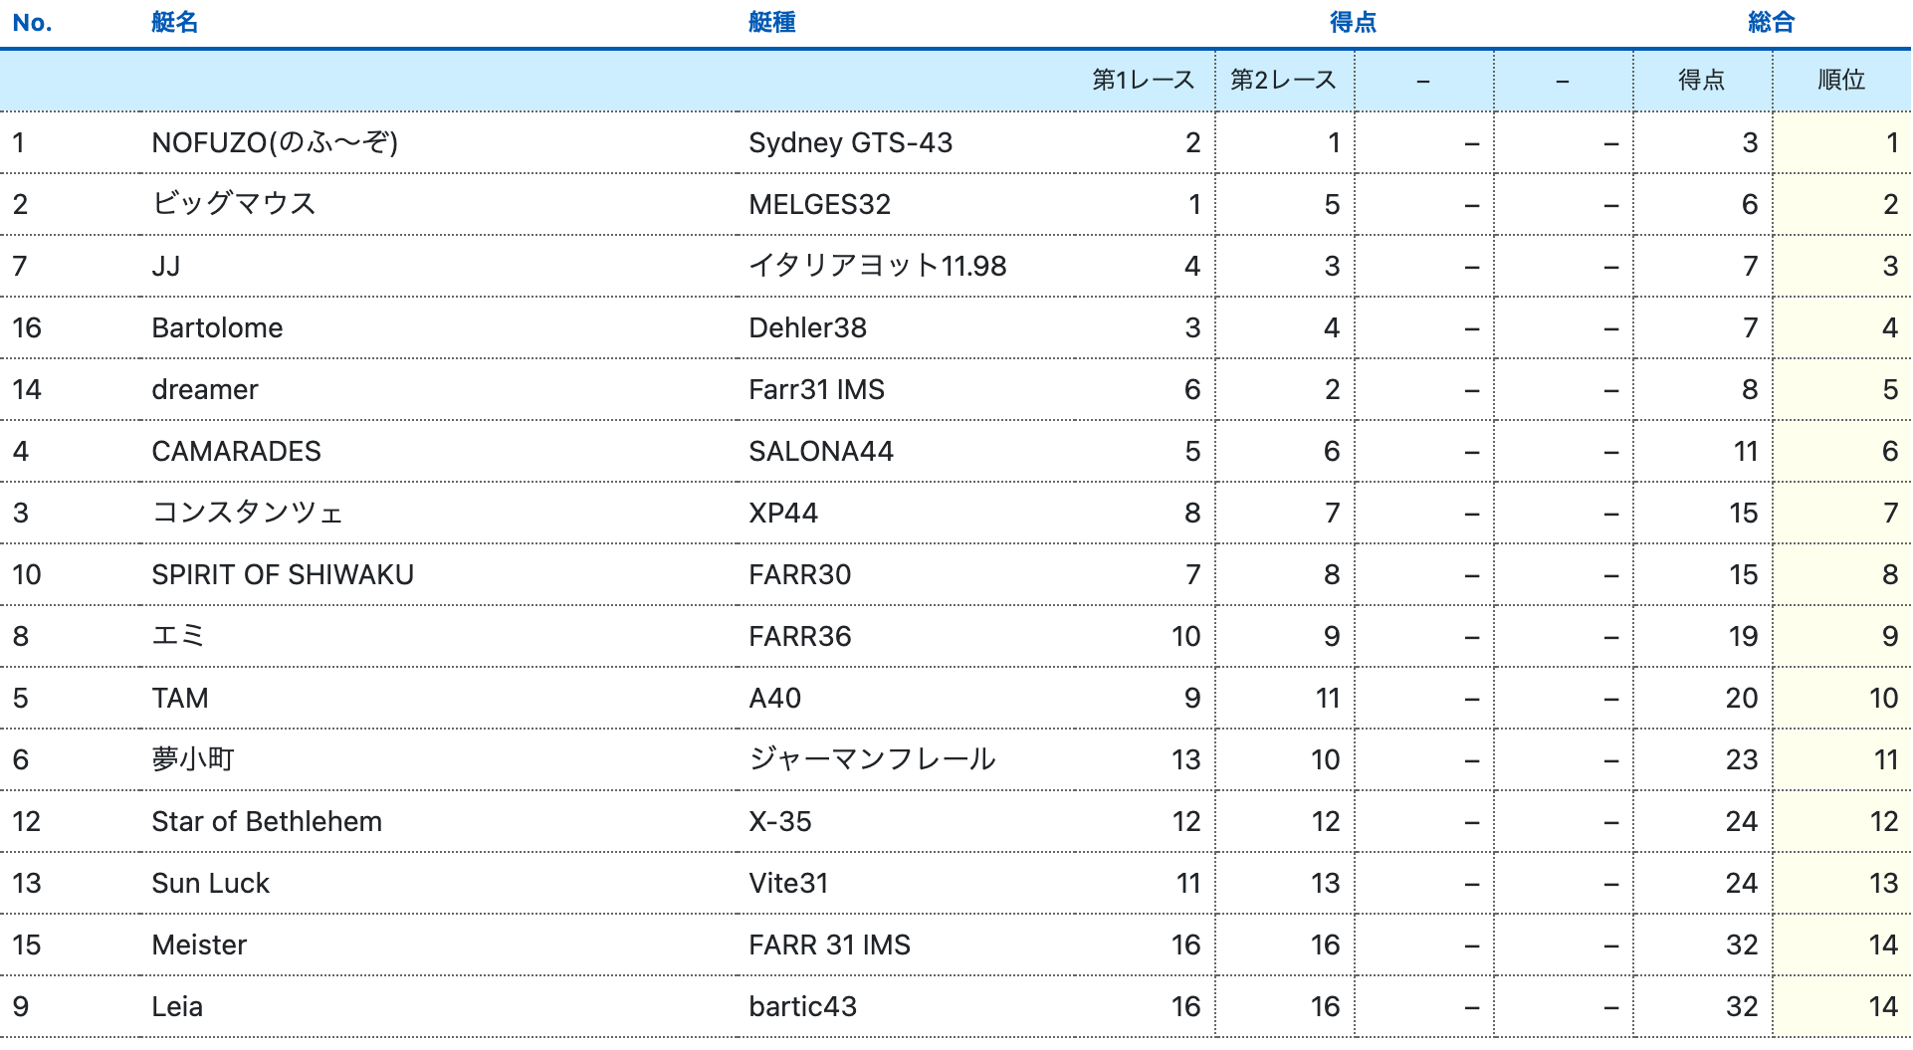Select the NOFUZO(のふ〜ぞ) boat name
The width and height of the screenshot is (1913, 1050).
[x=275, y=142]
